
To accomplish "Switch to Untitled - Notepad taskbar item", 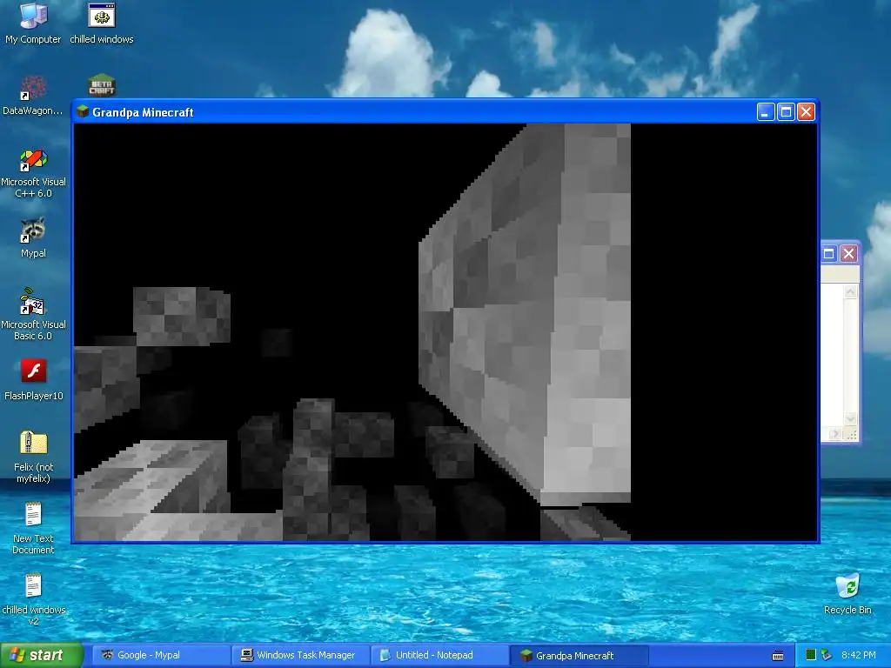I will click(x=439, y=655).
